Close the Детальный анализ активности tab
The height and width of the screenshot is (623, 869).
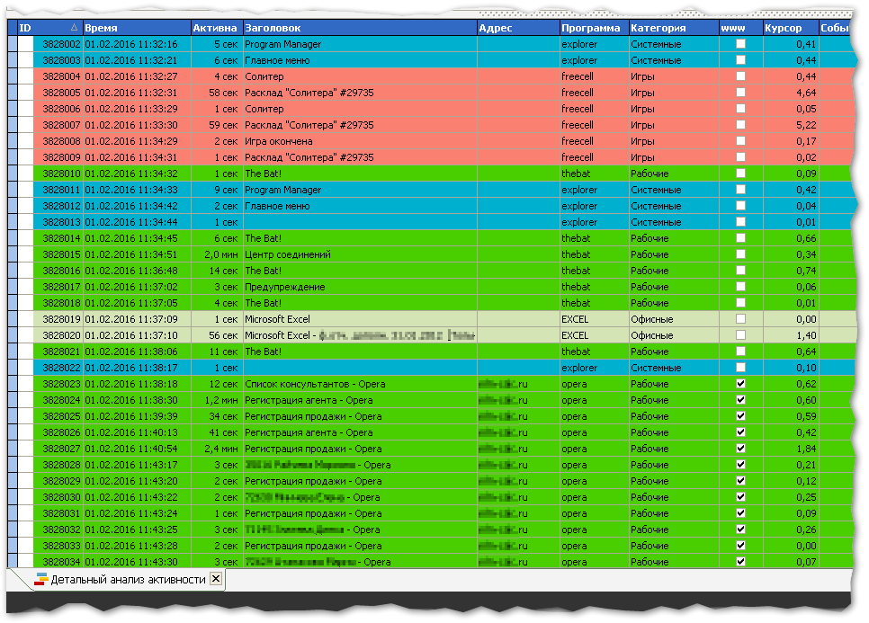(216, 579)
